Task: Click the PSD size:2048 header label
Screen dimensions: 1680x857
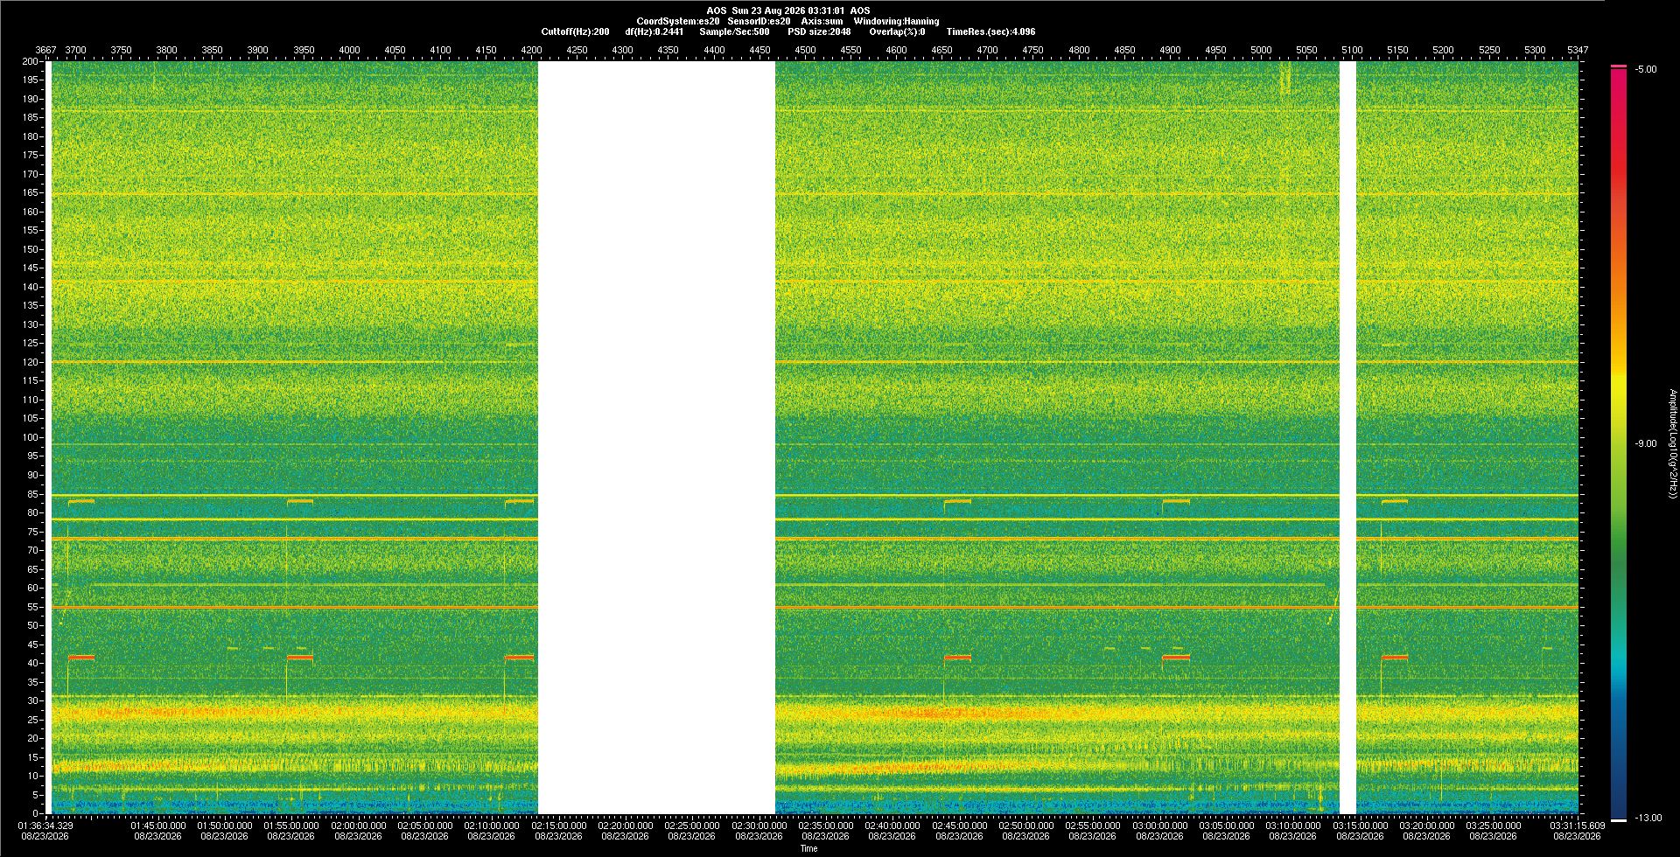Action: coord(819,31)
